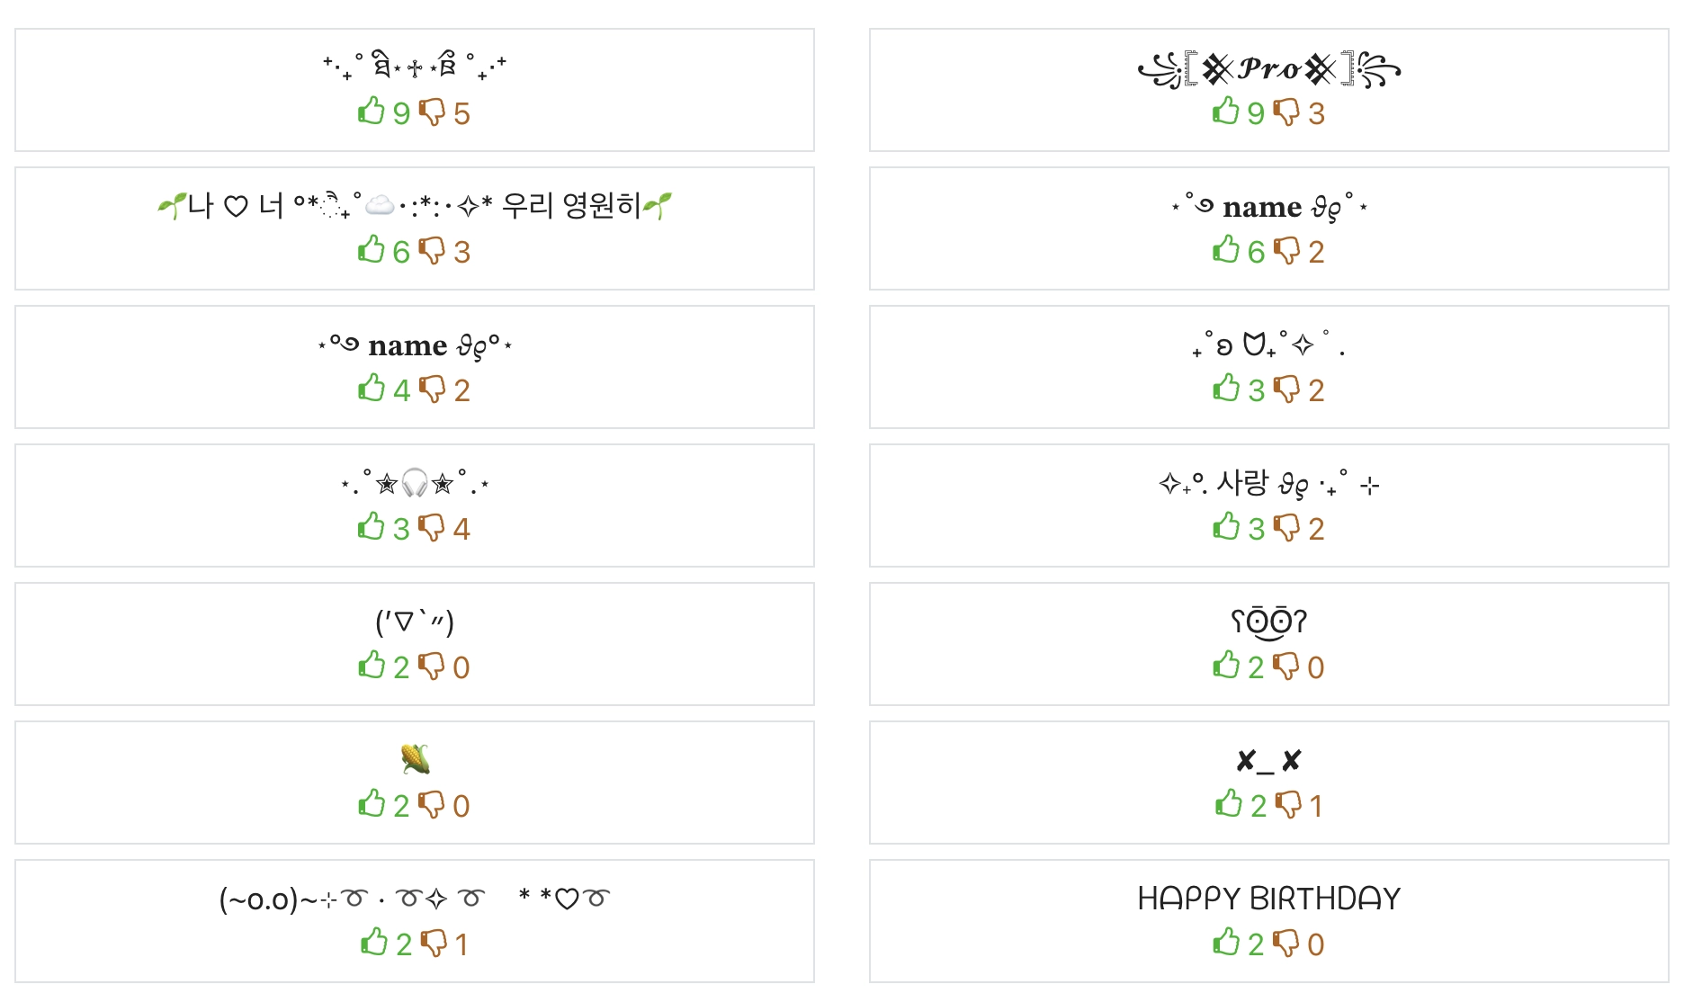The image size is (1684, 993).
Task: Upvote the Pro decorated nickname
Action: click(x=1226, y=112)
